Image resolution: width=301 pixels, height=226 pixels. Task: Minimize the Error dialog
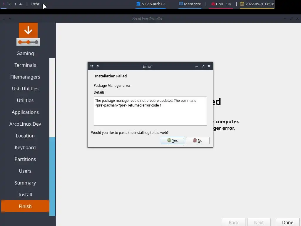(x=197, y=66)
